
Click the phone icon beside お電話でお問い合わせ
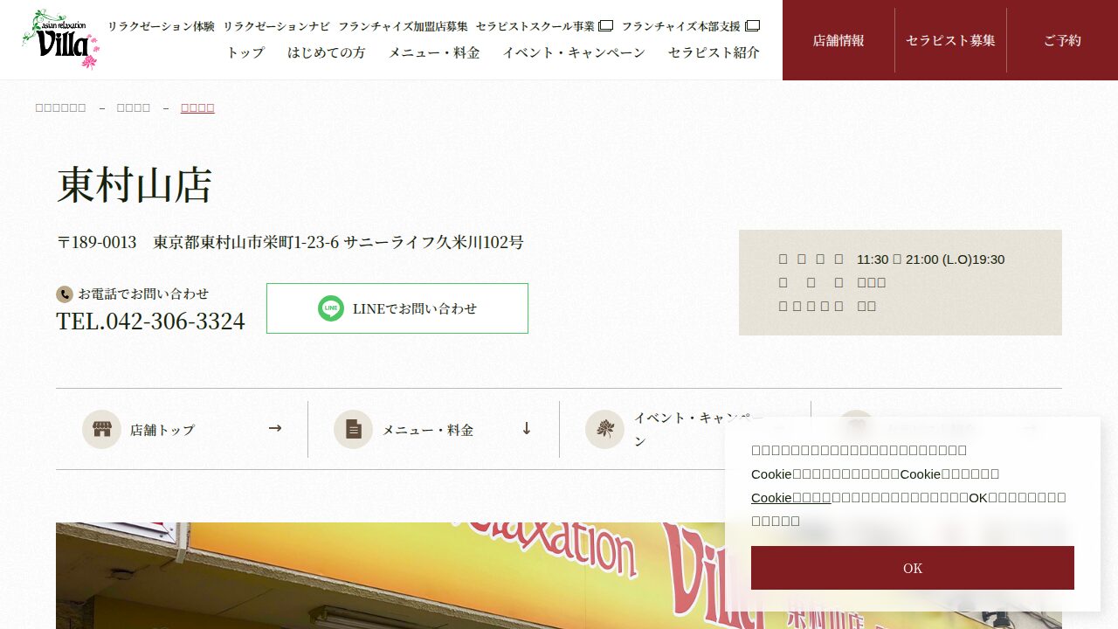pos(64,294)
